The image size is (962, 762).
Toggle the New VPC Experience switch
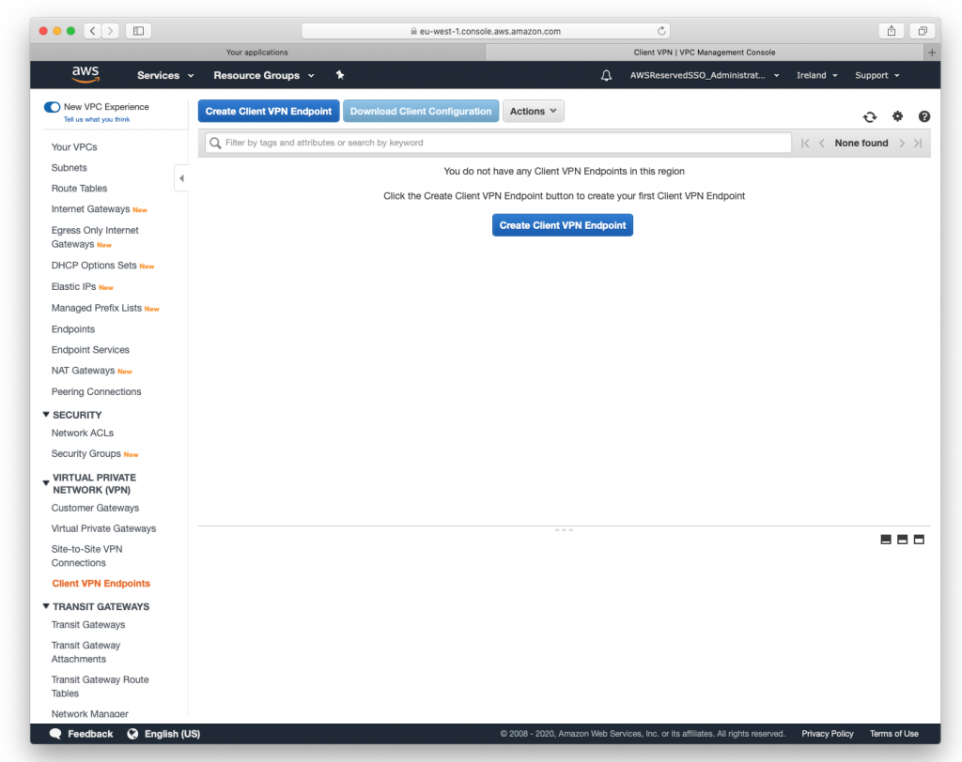click(x=53, y=107)
